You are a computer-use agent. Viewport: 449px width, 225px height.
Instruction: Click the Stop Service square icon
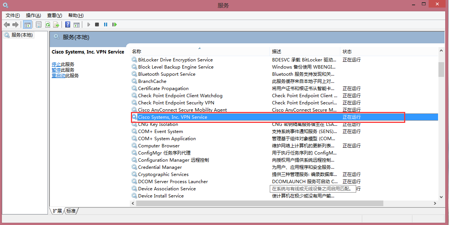[97, 24]
